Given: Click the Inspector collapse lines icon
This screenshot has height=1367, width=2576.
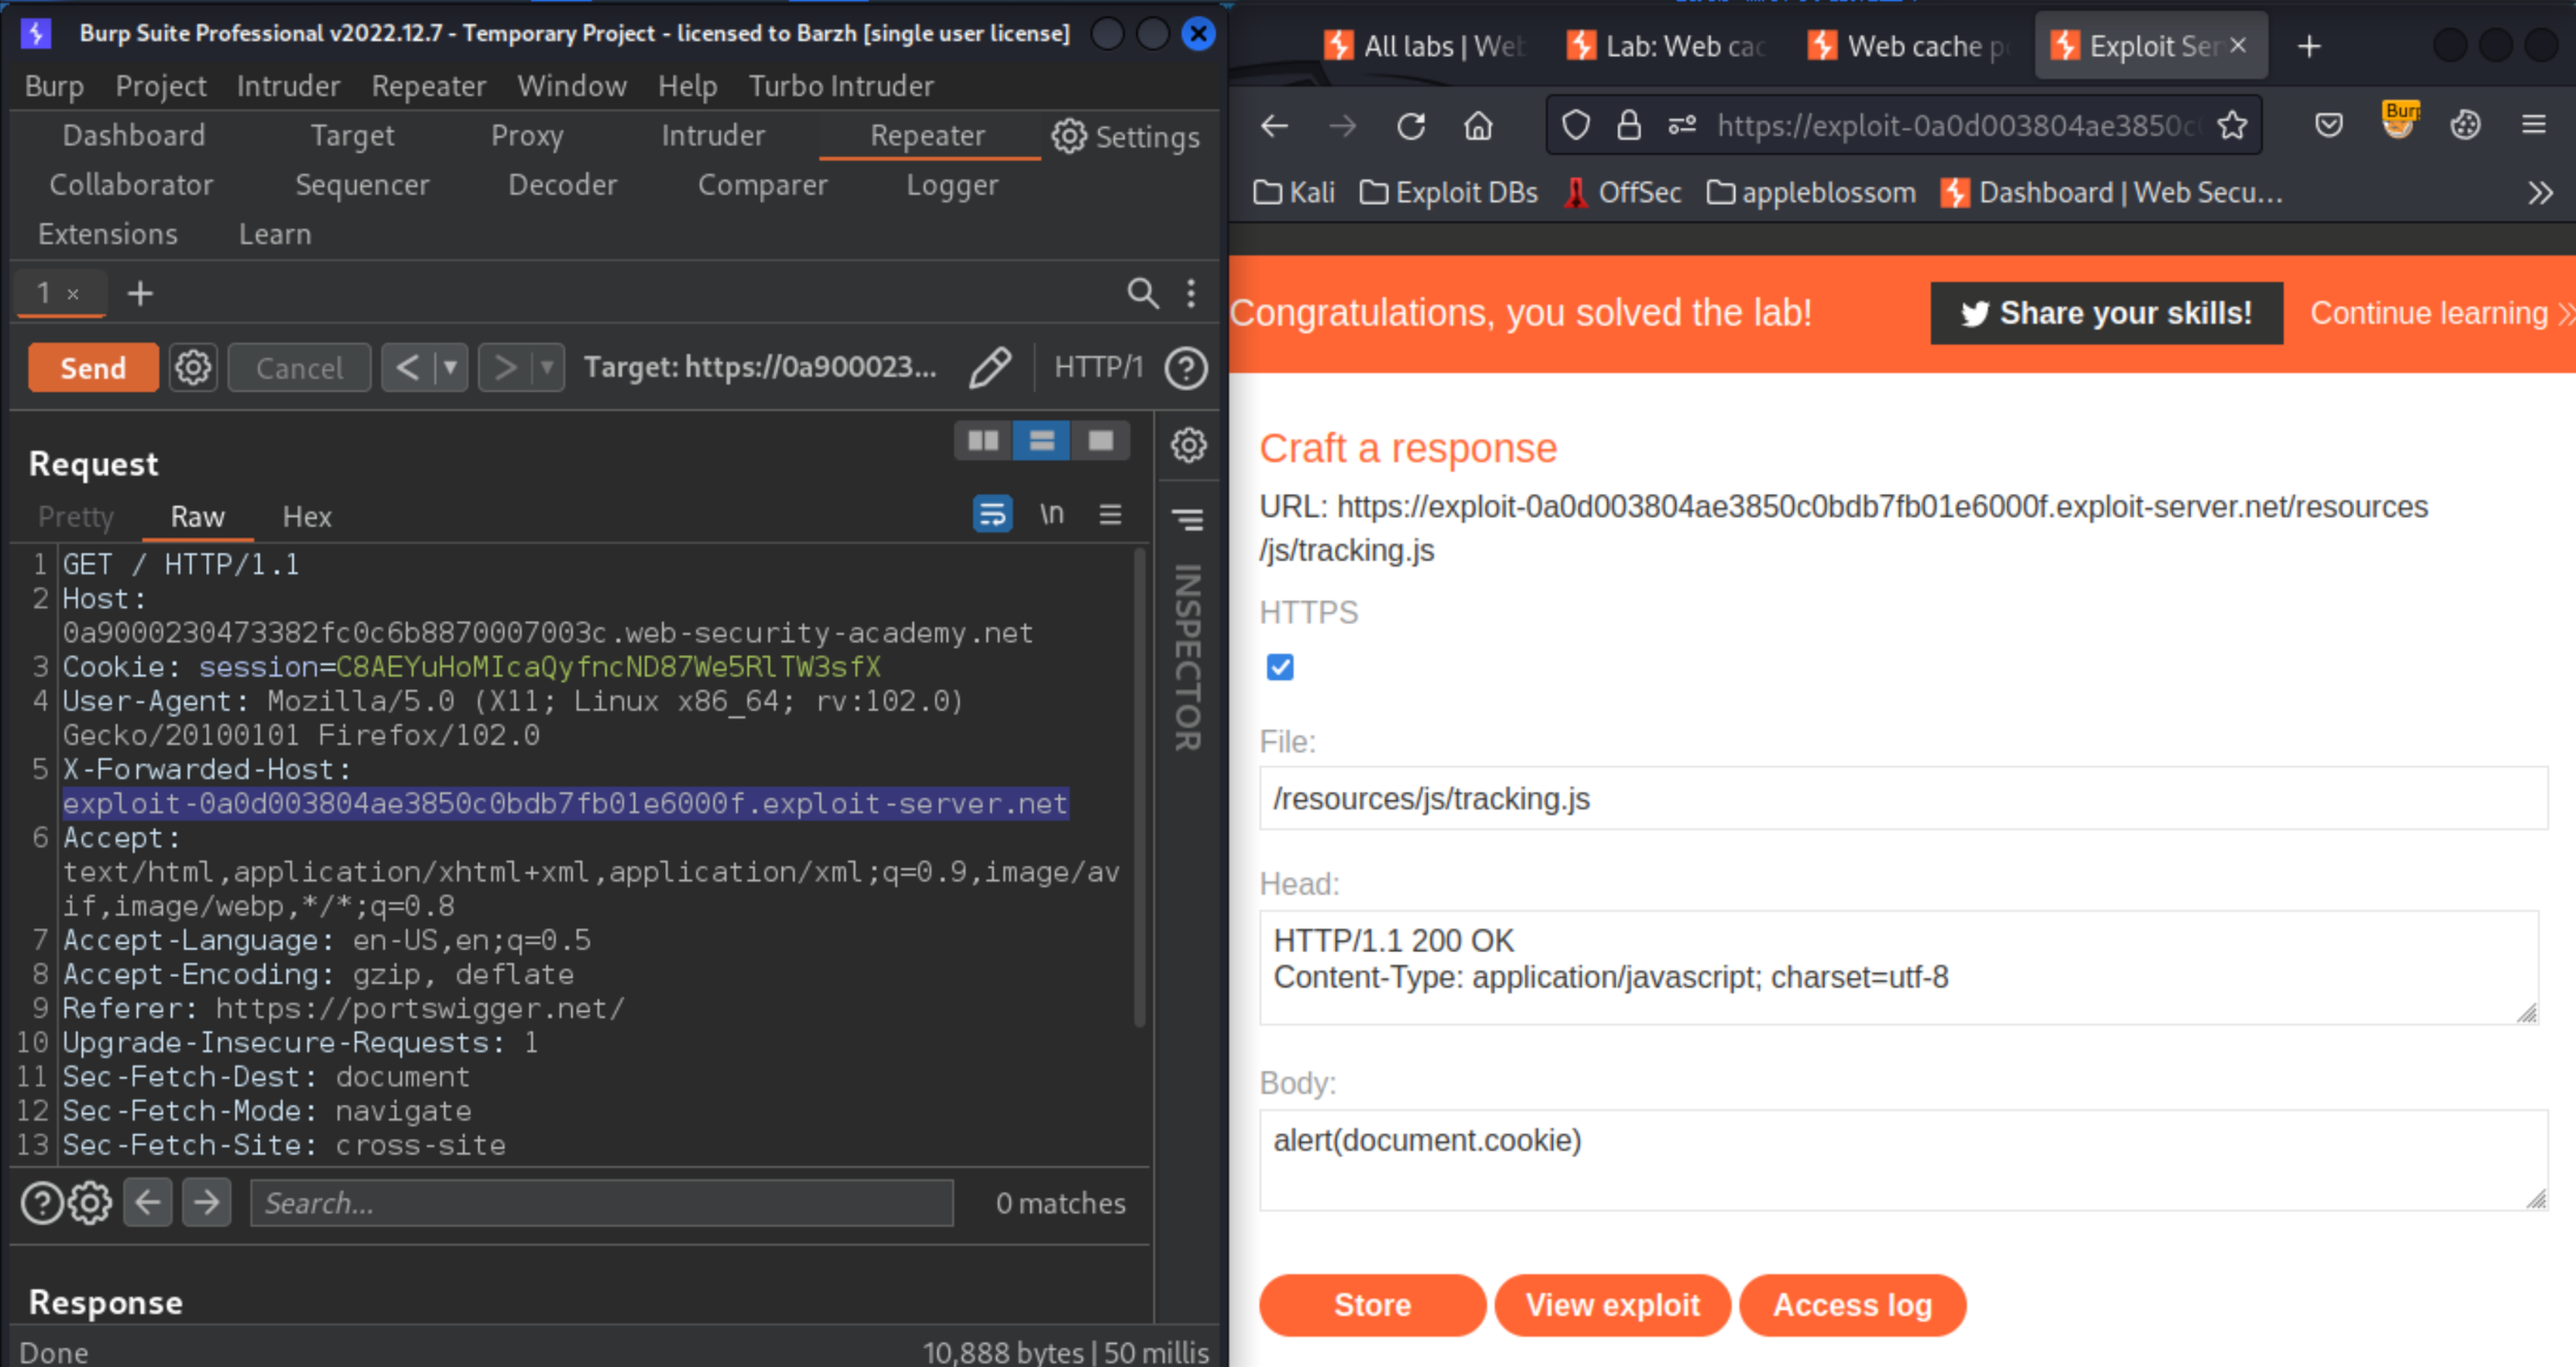Looking at the screenshot, I should 1188,519.
